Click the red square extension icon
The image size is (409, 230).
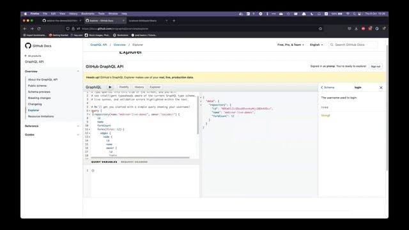tap(370, 29)
